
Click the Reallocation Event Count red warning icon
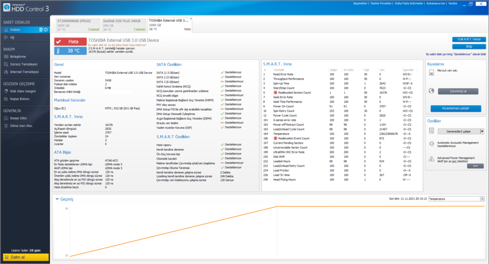[275, 138]
